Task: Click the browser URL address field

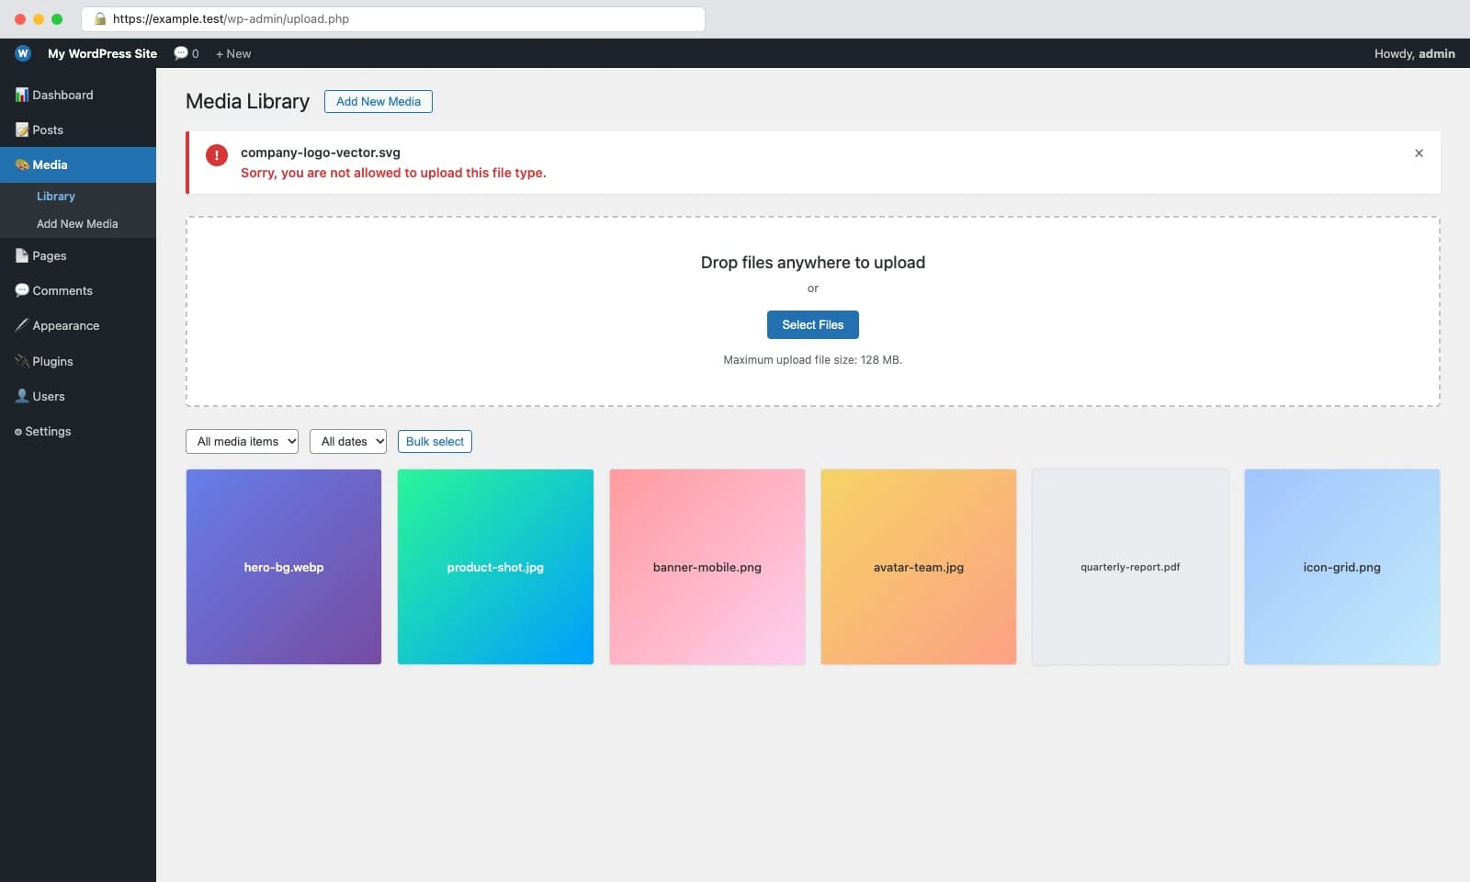Action: pos(393,18)
